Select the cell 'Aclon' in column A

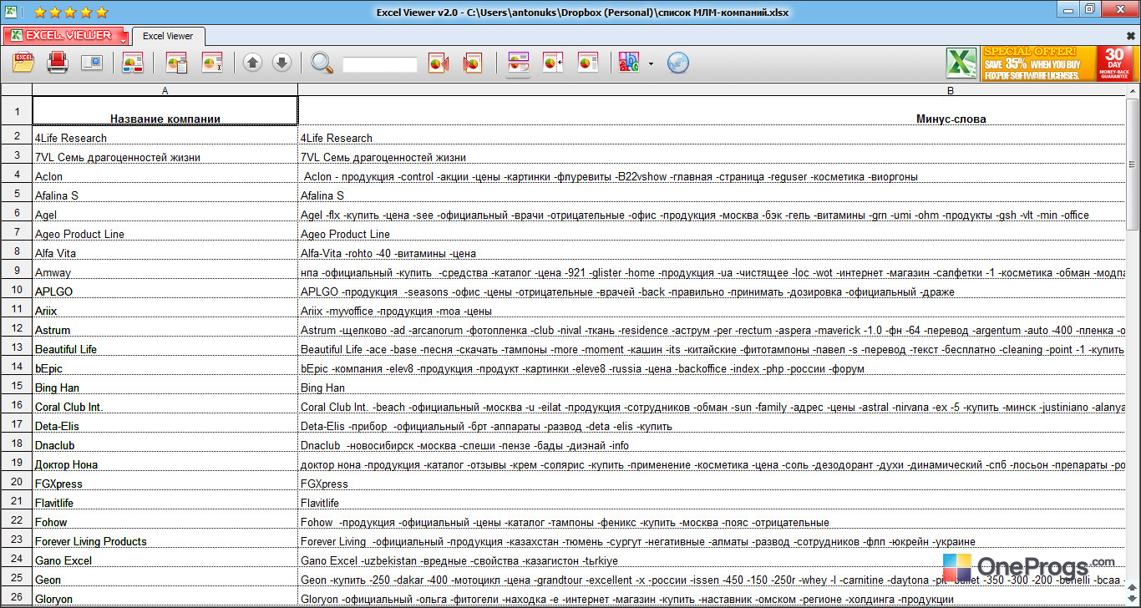(165, 175)
